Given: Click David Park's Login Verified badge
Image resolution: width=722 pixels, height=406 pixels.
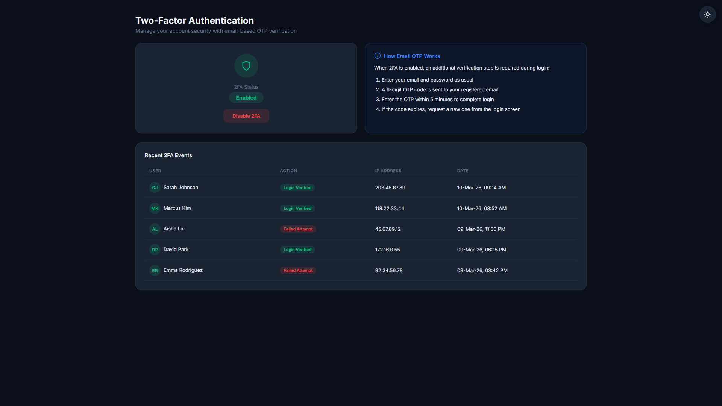Looking at the screenshot, I should (297, 250).
